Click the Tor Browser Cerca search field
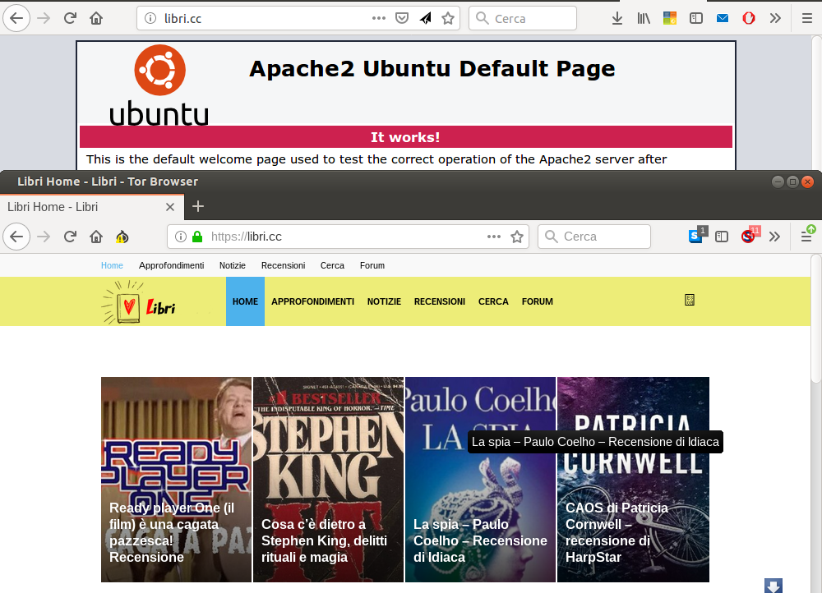This screenshot has width=822, height=593. coord(594,237)
